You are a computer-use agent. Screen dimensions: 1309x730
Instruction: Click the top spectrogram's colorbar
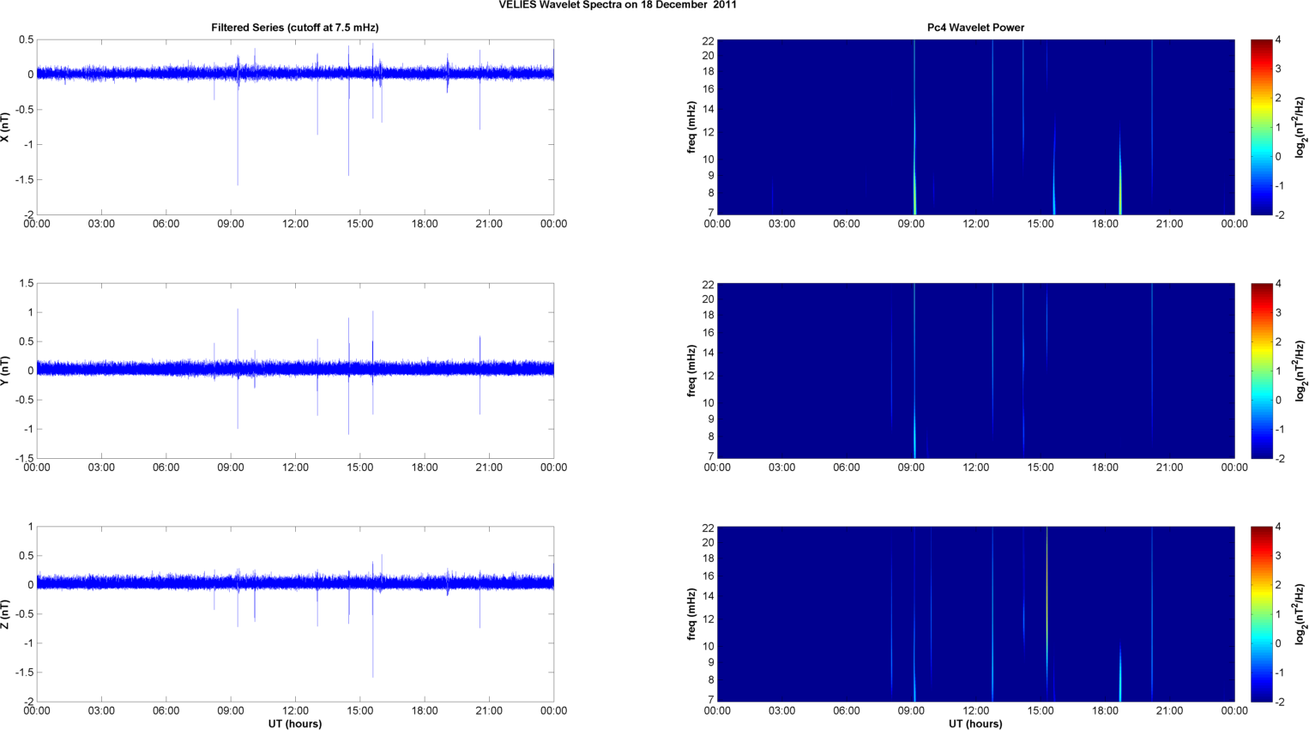1261,127
